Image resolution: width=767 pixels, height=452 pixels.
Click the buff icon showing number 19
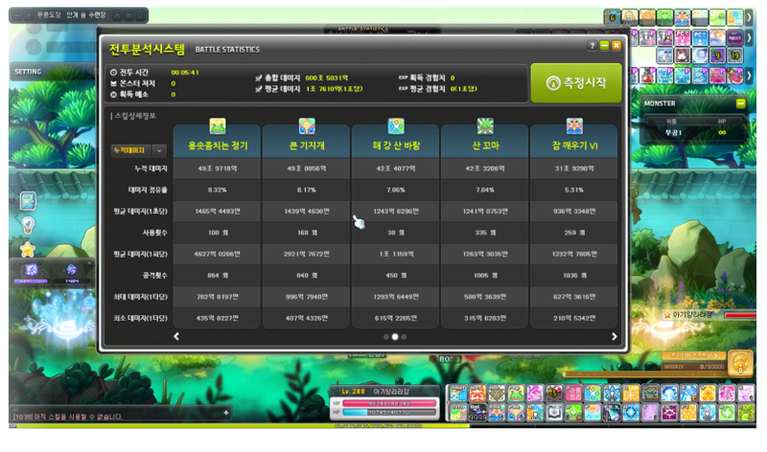point(734,56)
